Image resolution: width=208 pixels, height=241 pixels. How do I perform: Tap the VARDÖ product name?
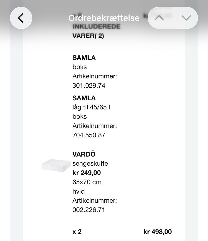[84, 154]
